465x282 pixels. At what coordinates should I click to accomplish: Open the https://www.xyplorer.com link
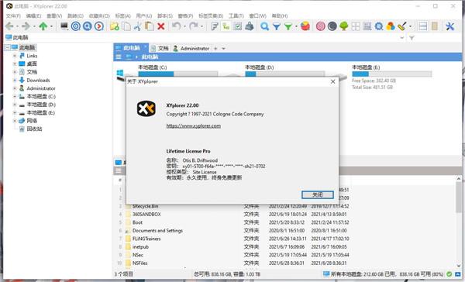click(x=193, y=126)
